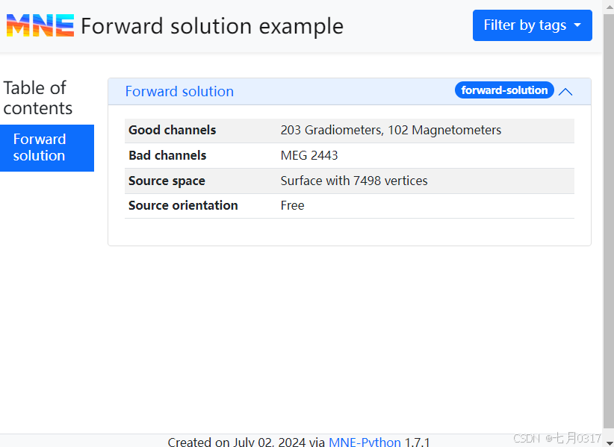Click the Source space row label
This screenshot has height=447, width=614.
[x=167, y=181]
